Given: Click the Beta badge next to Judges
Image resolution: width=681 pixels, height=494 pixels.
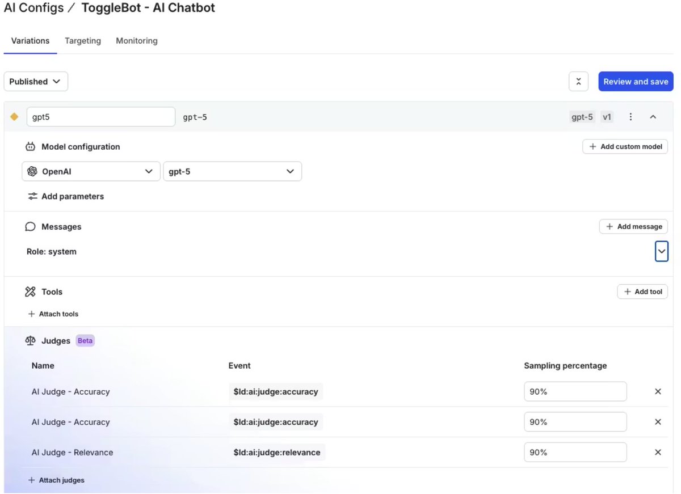Looking at the screenshot, I should [x=85, y=341].
